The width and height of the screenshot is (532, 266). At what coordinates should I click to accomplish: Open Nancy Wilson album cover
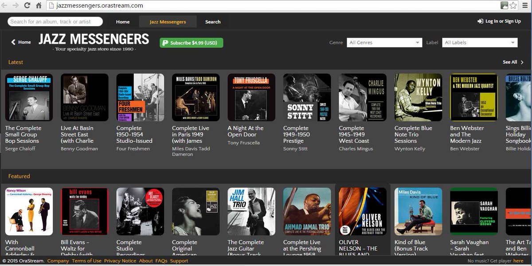click(29, 211)
